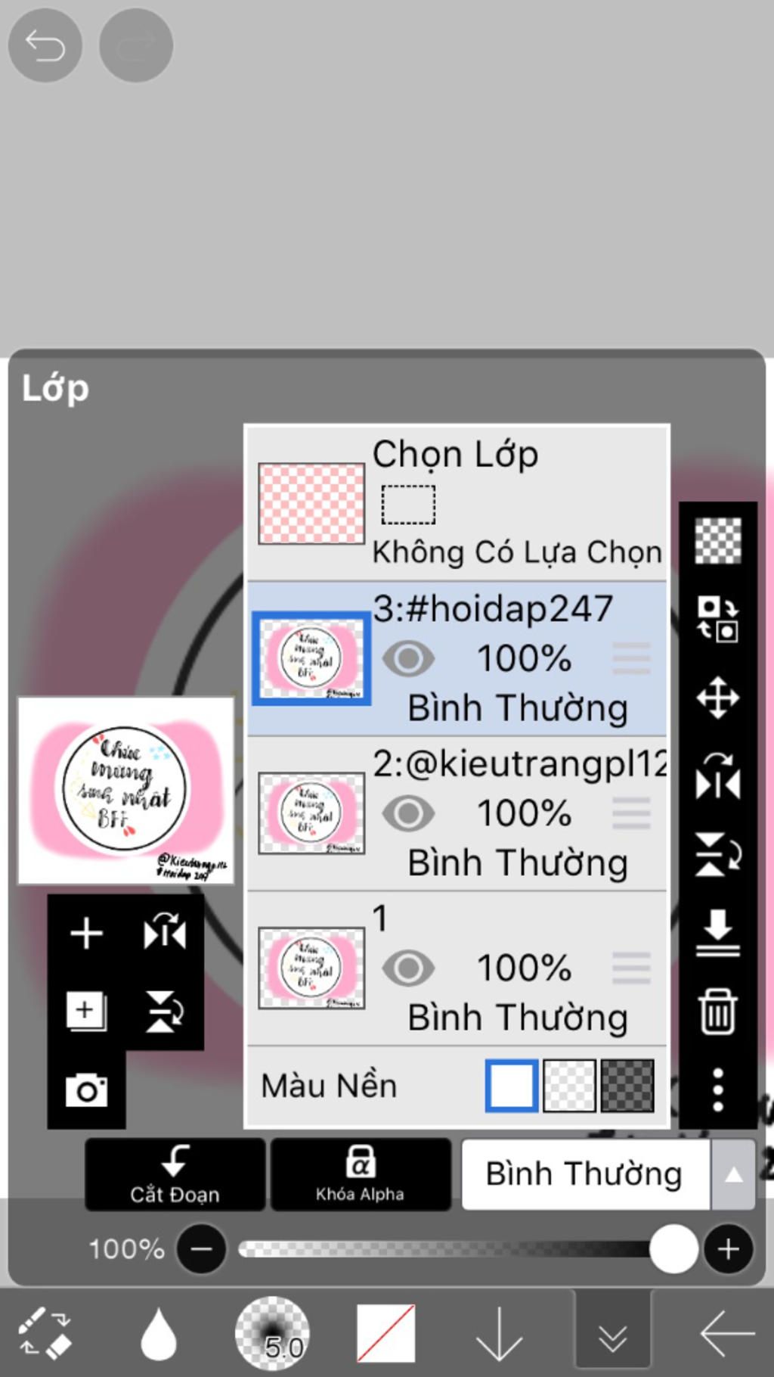Merge layer down with download-arrow icon
Image resolution: width=774 pixels, height=1377 pixels.
[x=717, y=932]
